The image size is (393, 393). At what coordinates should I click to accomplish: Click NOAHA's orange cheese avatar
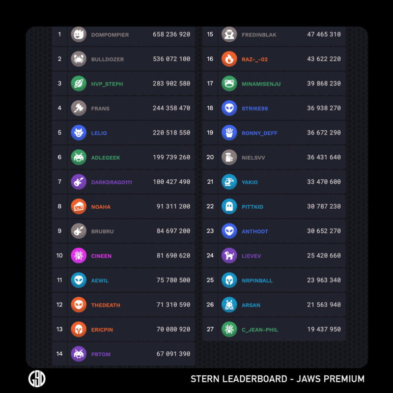click(79, 206)
